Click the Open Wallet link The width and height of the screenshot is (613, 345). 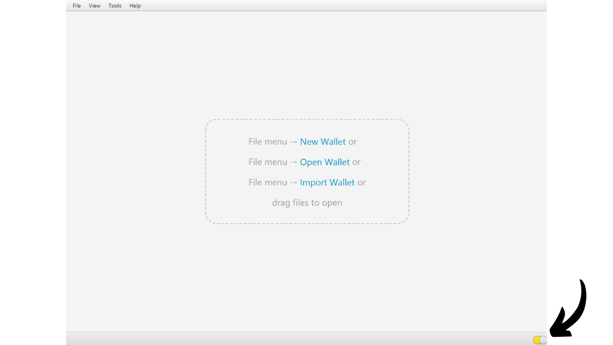[325, 162]
